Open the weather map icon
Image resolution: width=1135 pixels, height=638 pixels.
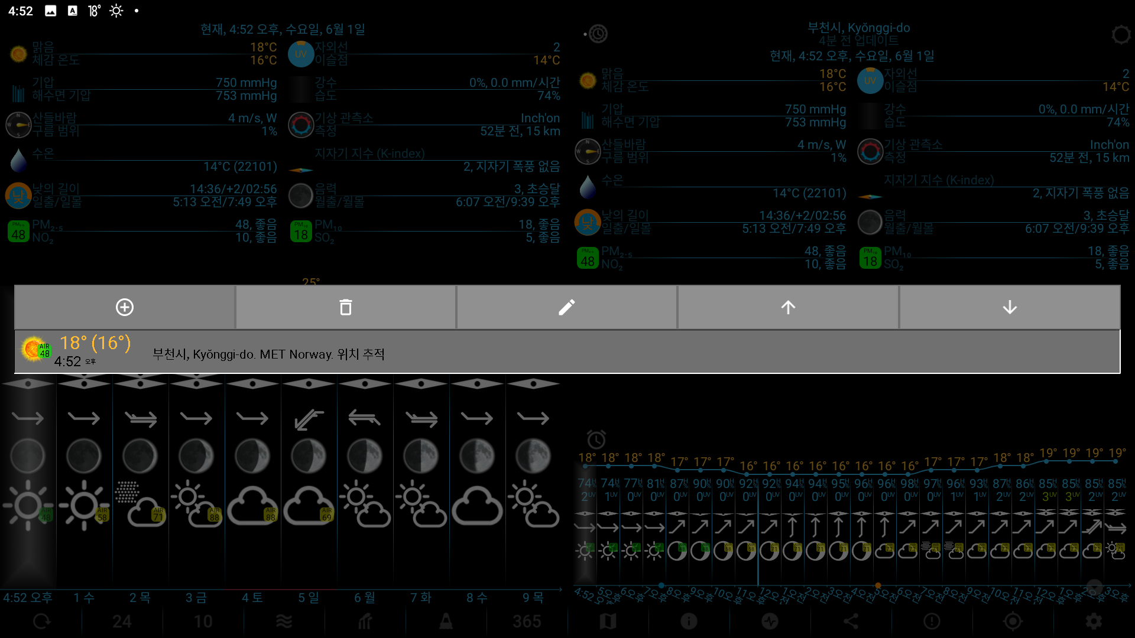[x=608, y=621]
